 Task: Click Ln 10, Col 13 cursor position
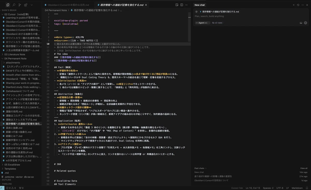tap(253, 188)
